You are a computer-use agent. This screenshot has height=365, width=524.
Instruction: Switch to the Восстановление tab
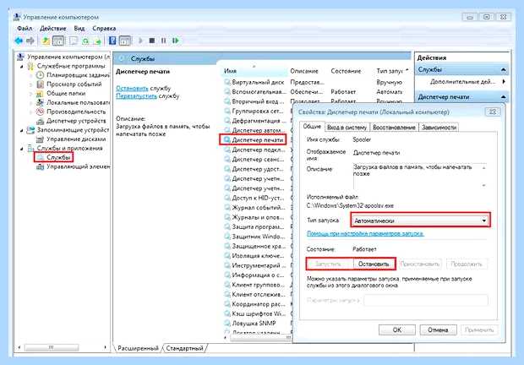394,128
